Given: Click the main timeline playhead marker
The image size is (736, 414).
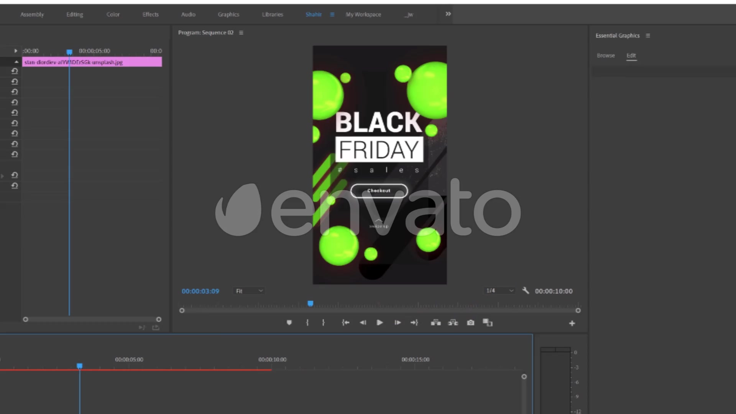Looking at the screenshot, I should pos(79,366).
